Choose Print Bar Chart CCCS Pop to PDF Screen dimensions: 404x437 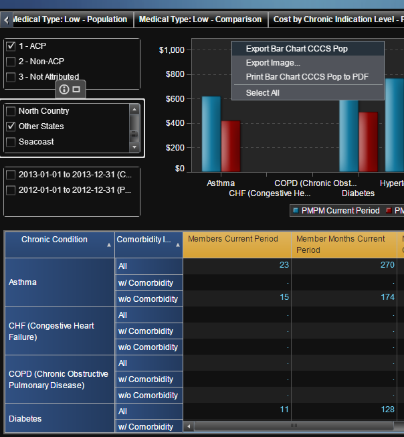[308, 77]
